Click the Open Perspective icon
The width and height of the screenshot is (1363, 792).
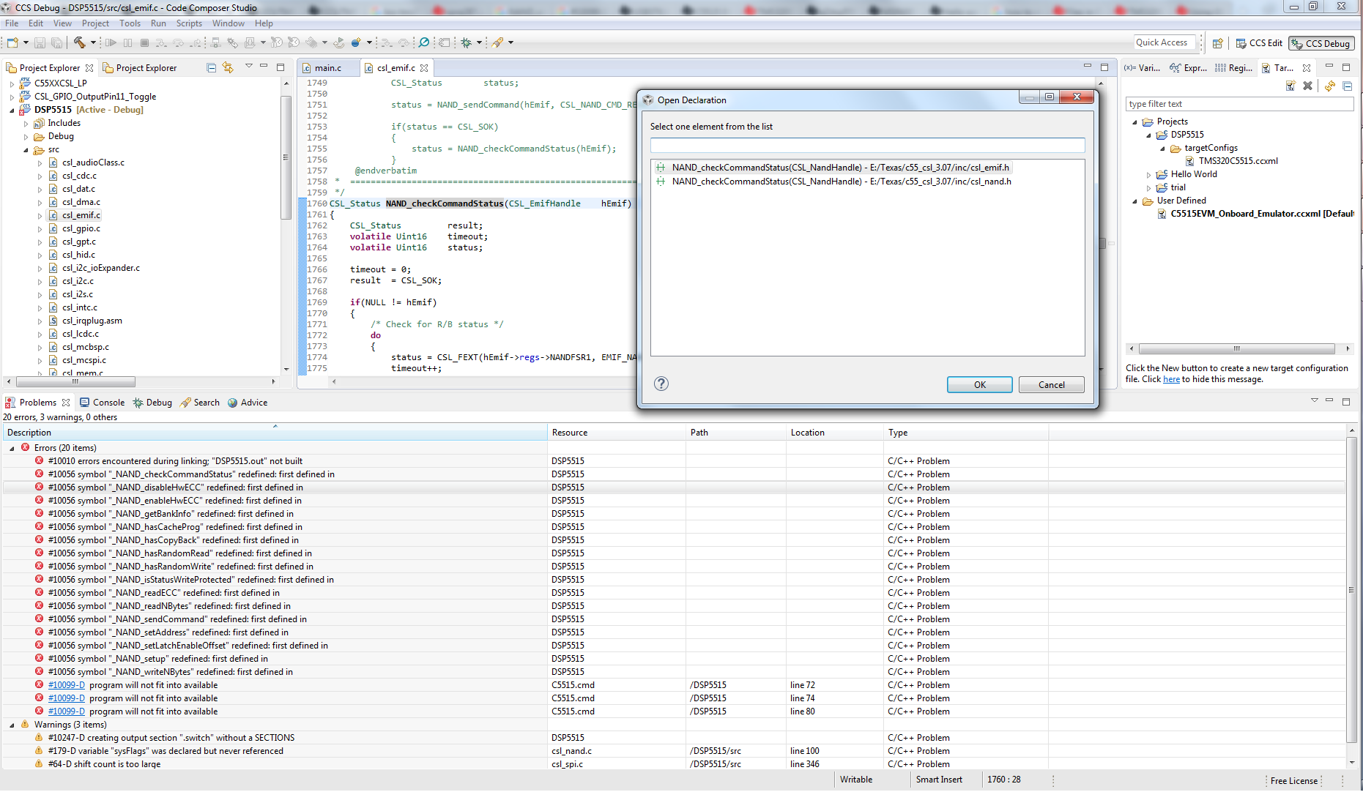pos(1217,43)
